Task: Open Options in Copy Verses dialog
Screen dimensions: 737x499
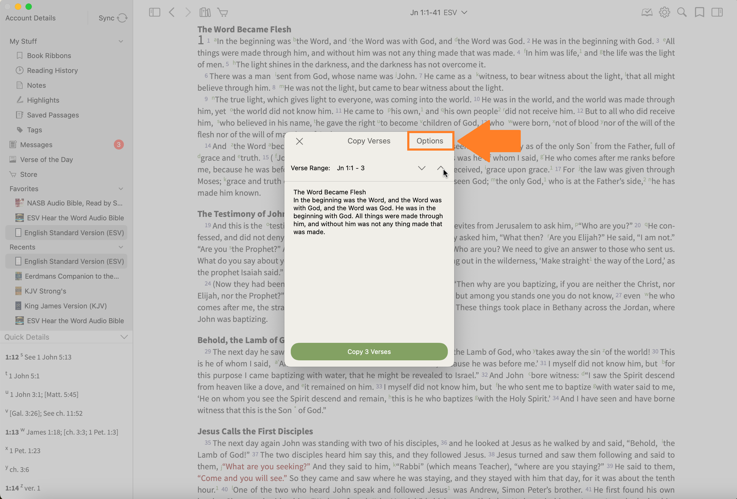Action: click(x=430, y=141)
